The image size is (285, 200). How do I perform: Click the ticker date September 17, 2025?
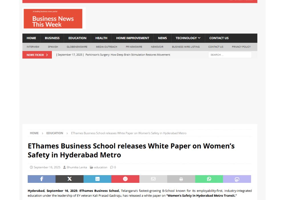pyautogui.click(x=70, y=55)
